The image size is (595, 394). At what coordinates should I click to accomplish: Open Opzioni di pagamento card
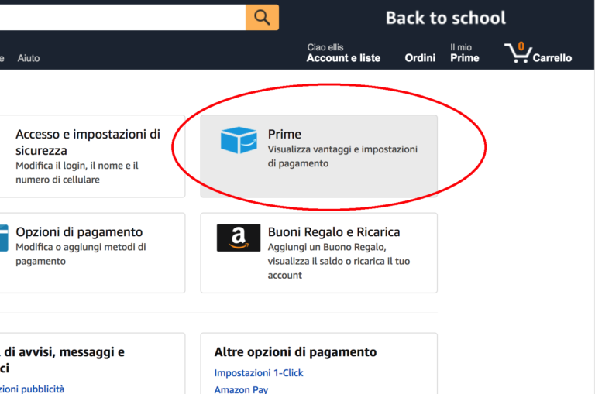(x=79, y=232)
